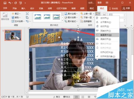Select 对齐幻灯片(A) align to slide option
134x99 pixels.
pyautogui.click(x=107, y=52)
